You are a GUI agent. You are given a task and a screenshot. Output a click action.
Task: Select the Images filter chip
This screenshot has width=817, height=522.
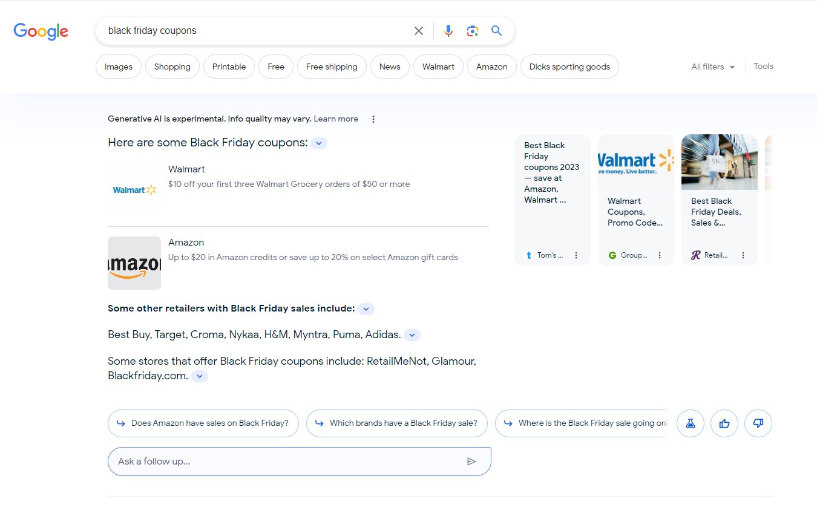point(119,67)
